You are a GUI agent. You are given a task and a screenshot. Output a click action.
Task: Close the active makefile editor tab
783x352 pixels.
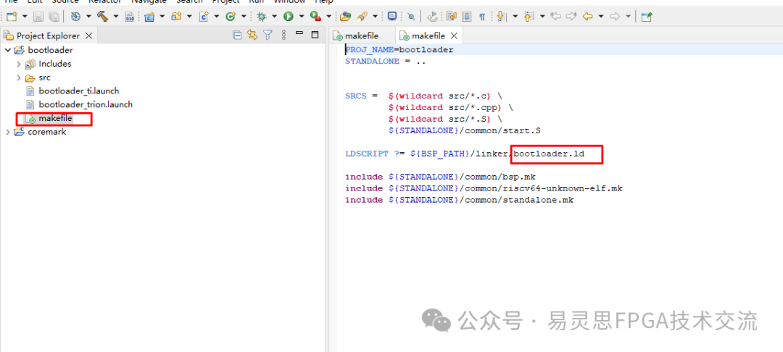pyautogui.click(x=455, y=35)
